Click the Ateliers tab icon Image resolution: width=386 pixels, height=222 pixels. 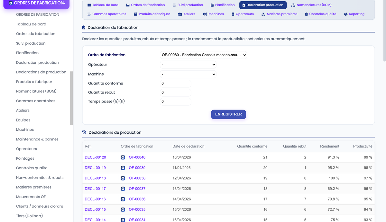click(180, 14)
